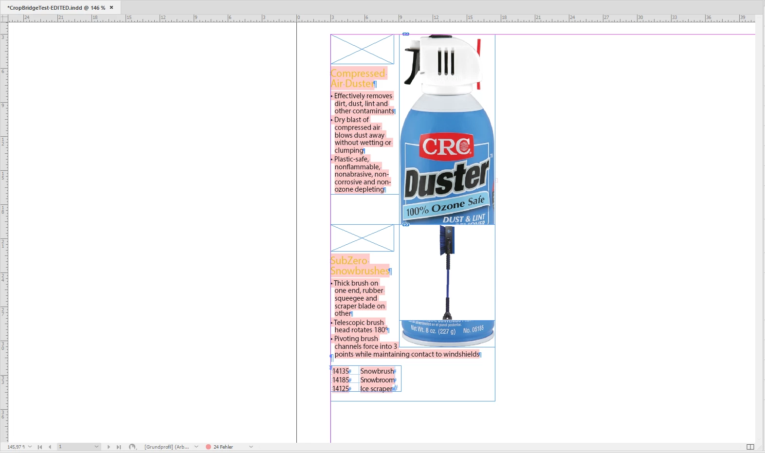Image resolution: width=765 pixels, height=453 pixels.
Task: Open the zoom level dropdown arrow
Action: (x=30, y=447)
